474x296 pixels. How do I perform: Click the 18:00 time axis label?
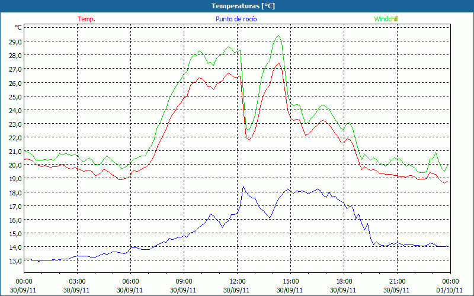click(344, 281)
